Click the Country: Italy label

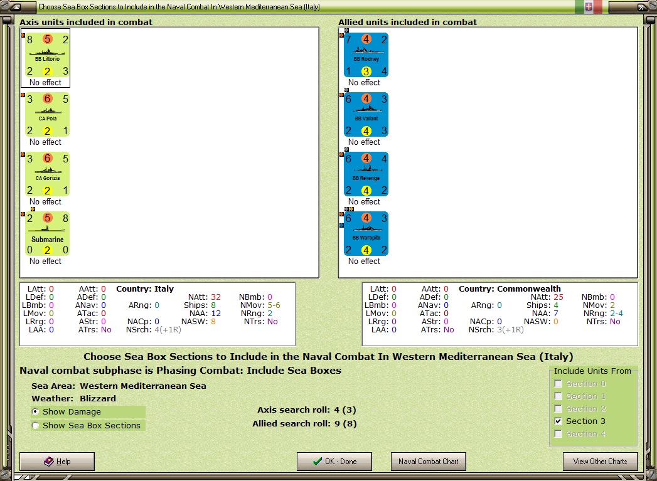145,289
